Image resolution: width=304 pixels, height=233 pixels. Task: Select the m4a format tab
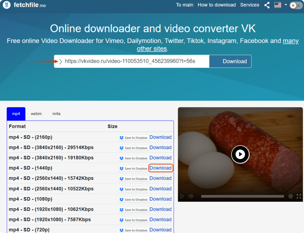(x=56, y=114)
